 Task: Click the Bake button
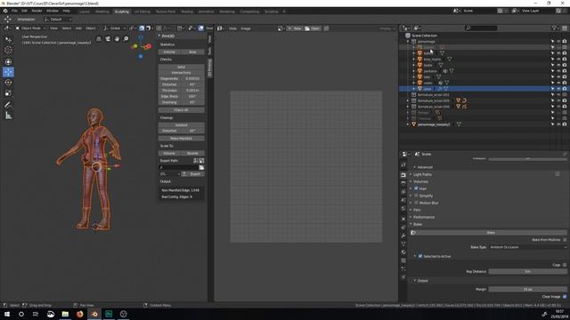tap(490, 233)
